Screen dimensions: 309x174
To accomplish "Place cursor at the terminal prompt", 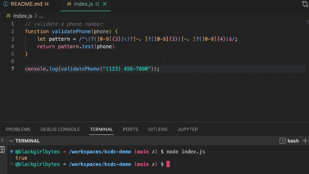I will (x=168, y=164).
